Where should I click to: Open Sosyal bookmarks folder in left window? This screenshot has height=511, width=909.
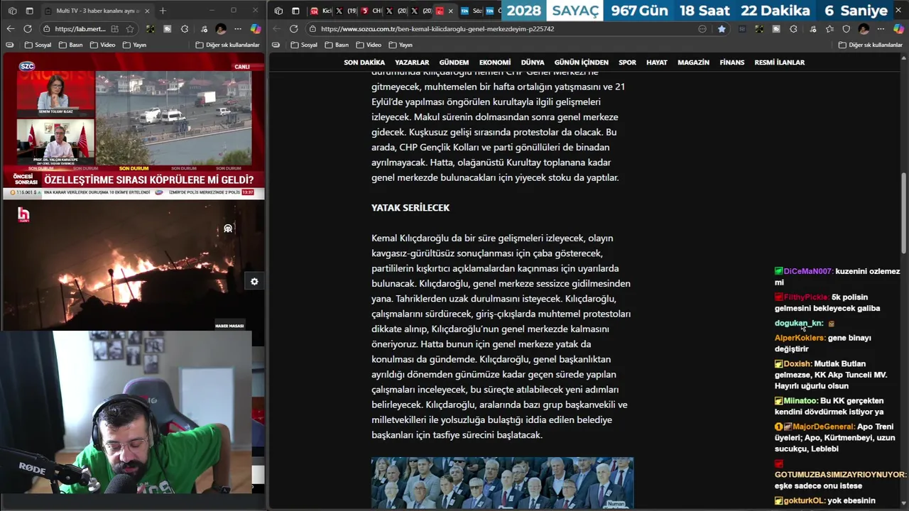tap(38, 45)
